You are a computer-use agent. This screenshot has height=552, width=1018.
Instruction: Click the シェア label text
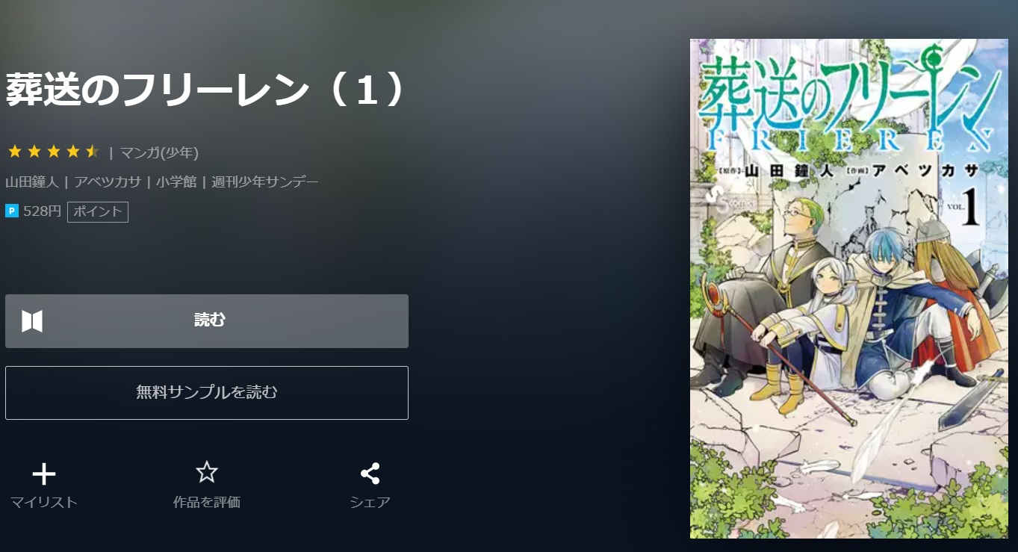(x=370, y=503)
